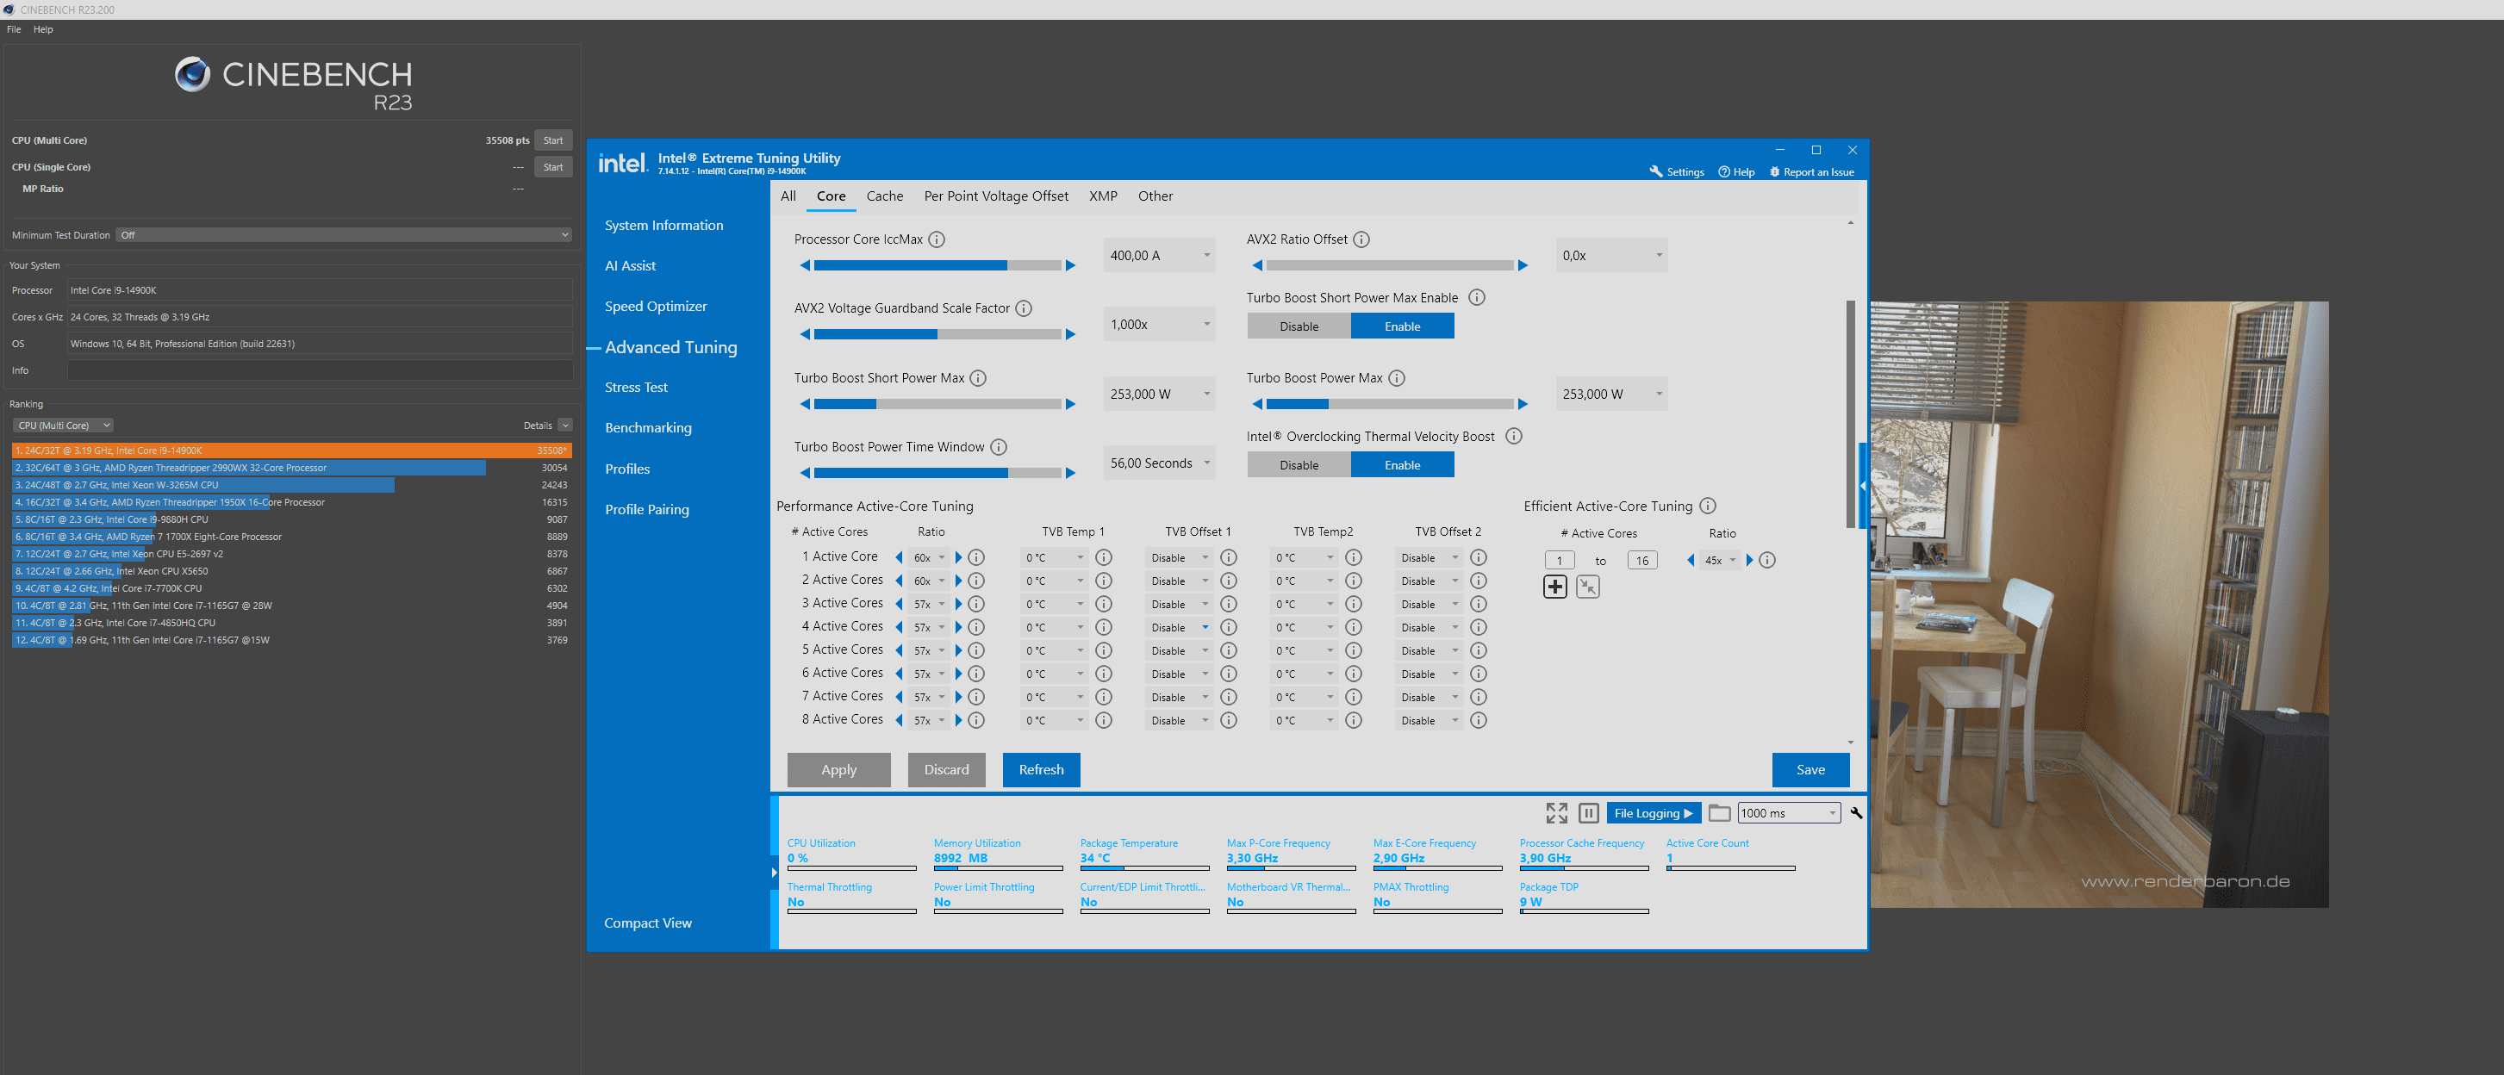
Task: Open Stress Test in sidebar
Action: 636,387
